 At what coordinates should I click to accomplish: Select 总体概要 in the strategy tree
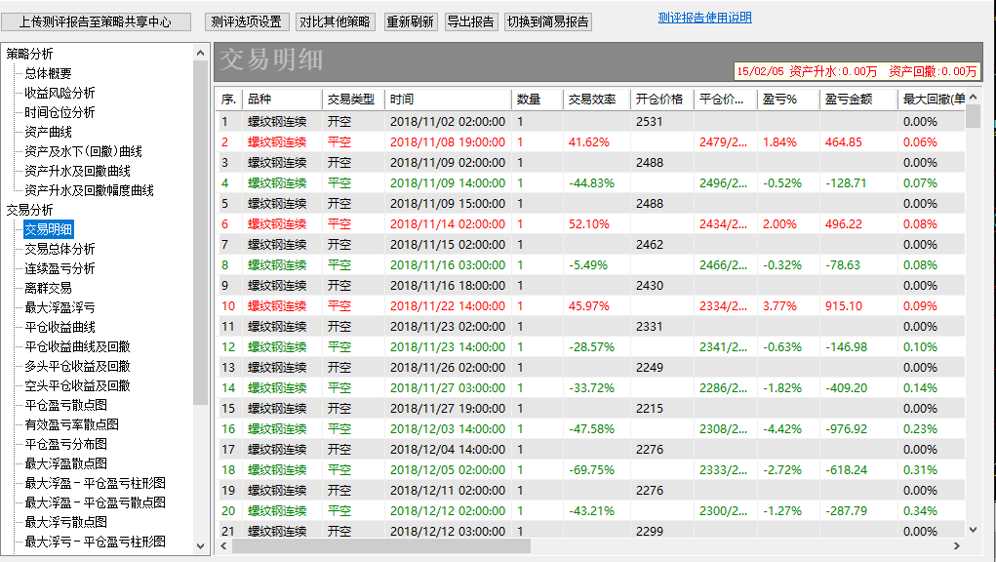pos(48,73)
